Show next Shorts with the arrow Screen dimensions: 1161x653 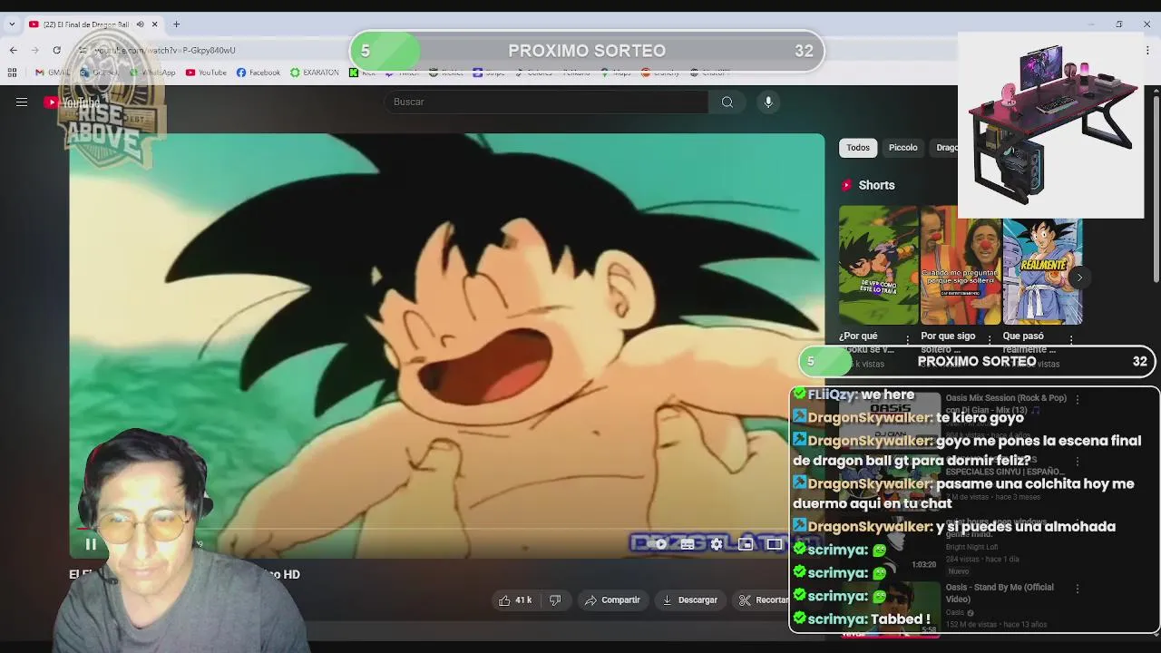point(1079,278)
